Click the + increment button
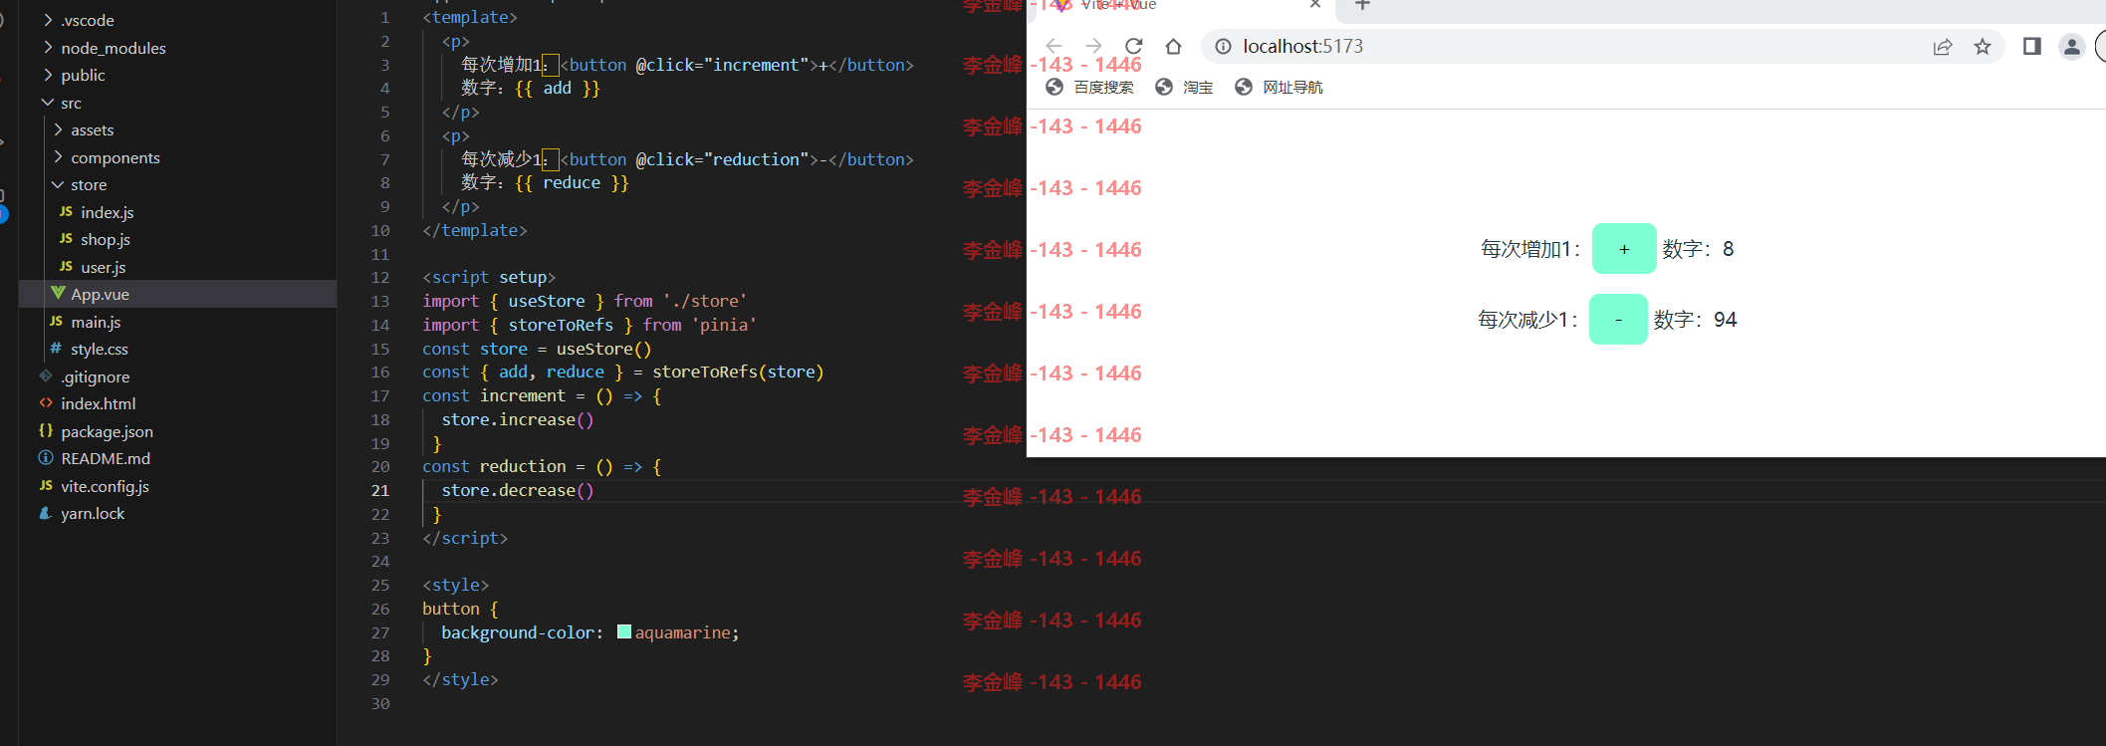This screenshot has height=746, width=2106. [1624, 249]
